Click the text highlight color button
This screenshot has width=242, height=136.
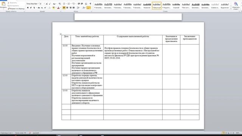click(53, 8)
